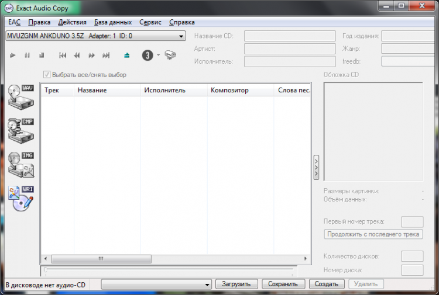Click 'Продолжить с последнего трека' button

pyautogui.click(x=373, y=234)
